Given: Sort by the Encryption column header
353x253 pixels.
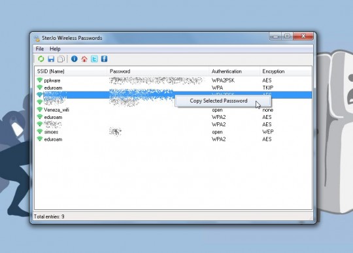Looking at the screenshot, I should point(286,71).
